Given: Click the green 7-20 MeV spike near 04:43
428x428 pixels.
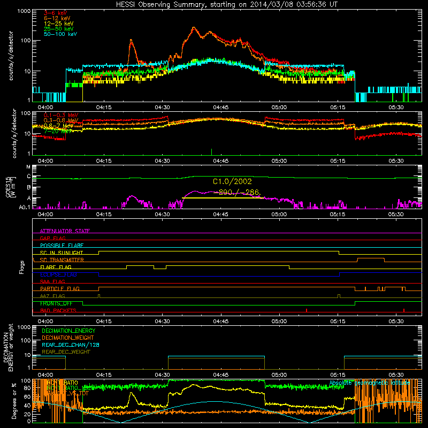Looking at the screenshot, I should click(x=211, y=152).
